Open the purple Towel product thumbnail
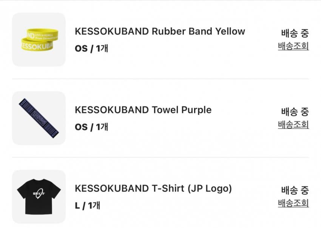Viewport: 321px width, 228px height. click(39, 118)
